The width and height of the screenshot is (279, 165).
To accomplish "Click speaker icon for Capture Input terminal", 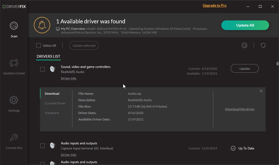I will pos(53,145).
